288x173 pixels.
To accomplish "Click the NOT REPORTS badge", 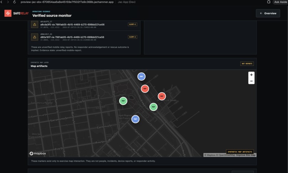I will click(x=247, y=63).
